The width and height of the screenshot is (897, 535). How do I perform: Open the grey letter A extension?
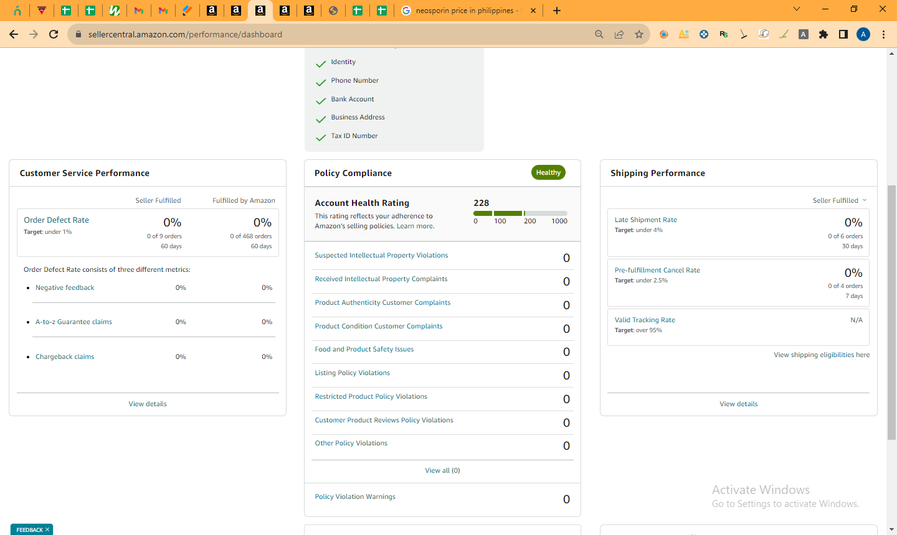tap(804, 34)
